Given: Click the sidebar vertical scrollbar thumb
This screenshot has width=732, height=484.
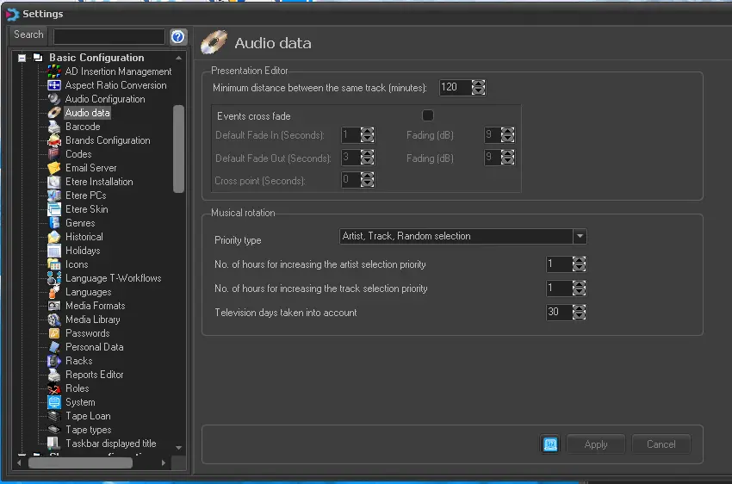Looking at the screenshot, I should [x=178, y=148].
